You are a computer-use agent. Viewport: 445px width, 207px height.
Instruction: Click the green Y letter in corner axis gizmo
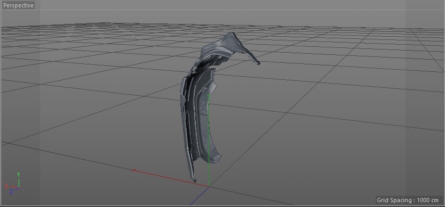pyautogui.click(x=19, y=175)
